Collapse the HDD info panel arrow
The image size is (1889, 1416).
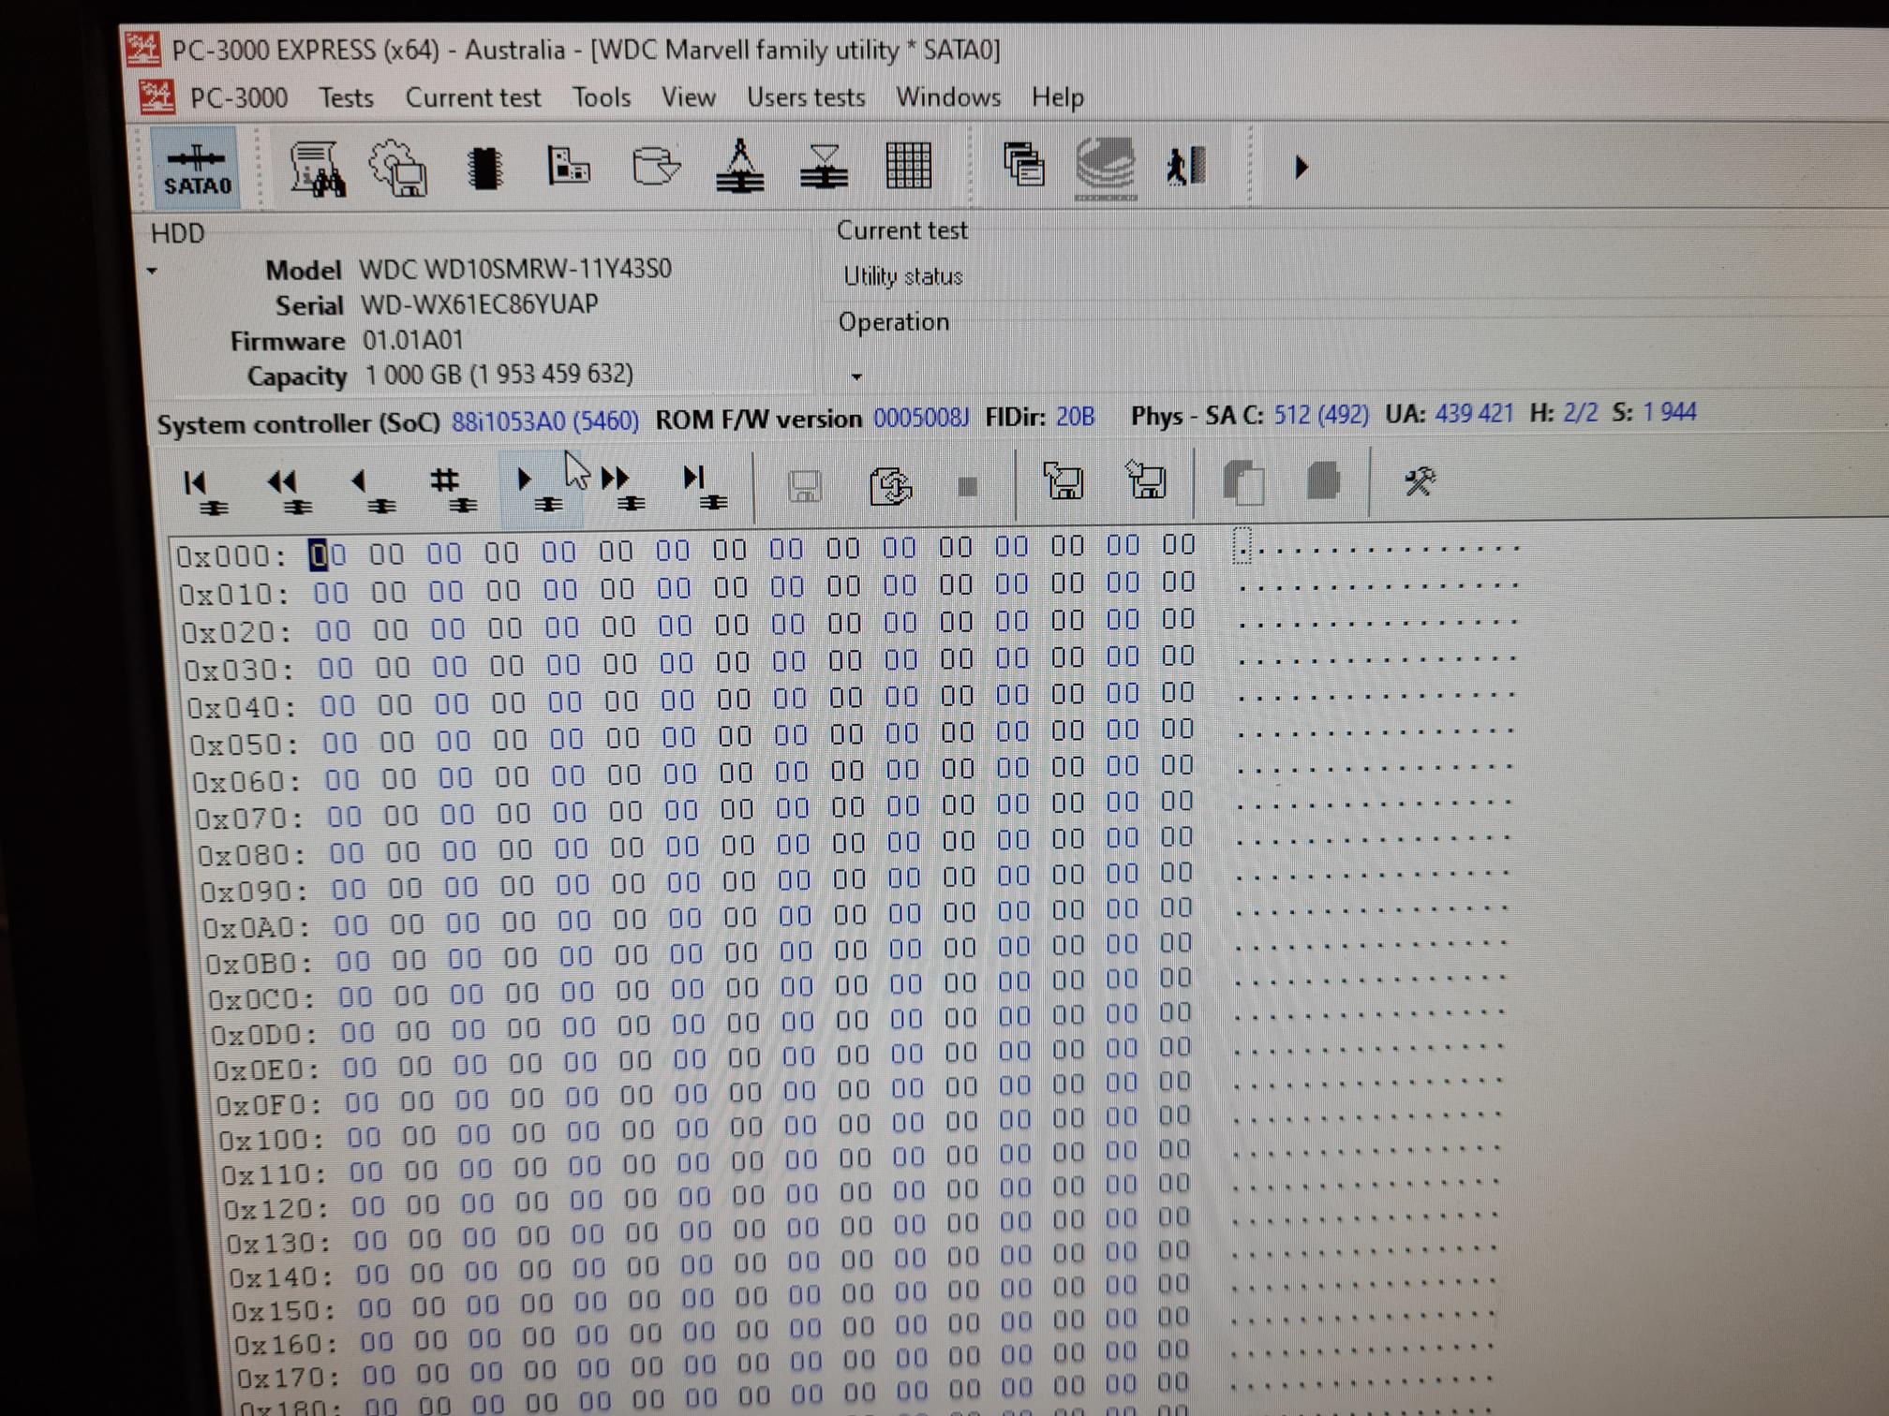click(x=152, y=272)
